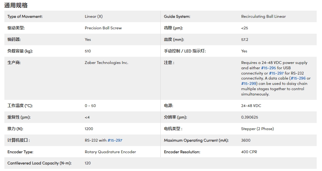Click the "Cantilevered Load Capacity (N·m):" label
Viewport: 322px width, 171px height.
(x=39, y=163)
